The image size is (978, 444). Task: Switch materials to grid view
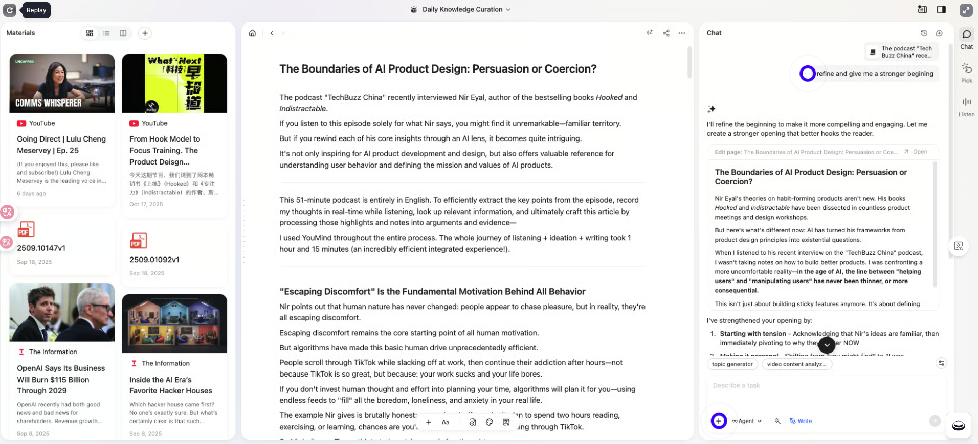click(x=90, y=33)
